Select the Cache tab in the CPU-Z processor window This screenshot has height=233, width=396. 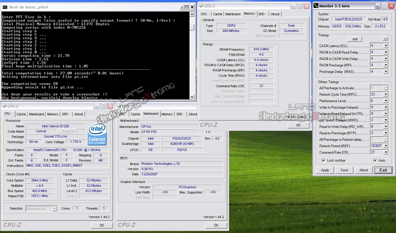[21, 114]
